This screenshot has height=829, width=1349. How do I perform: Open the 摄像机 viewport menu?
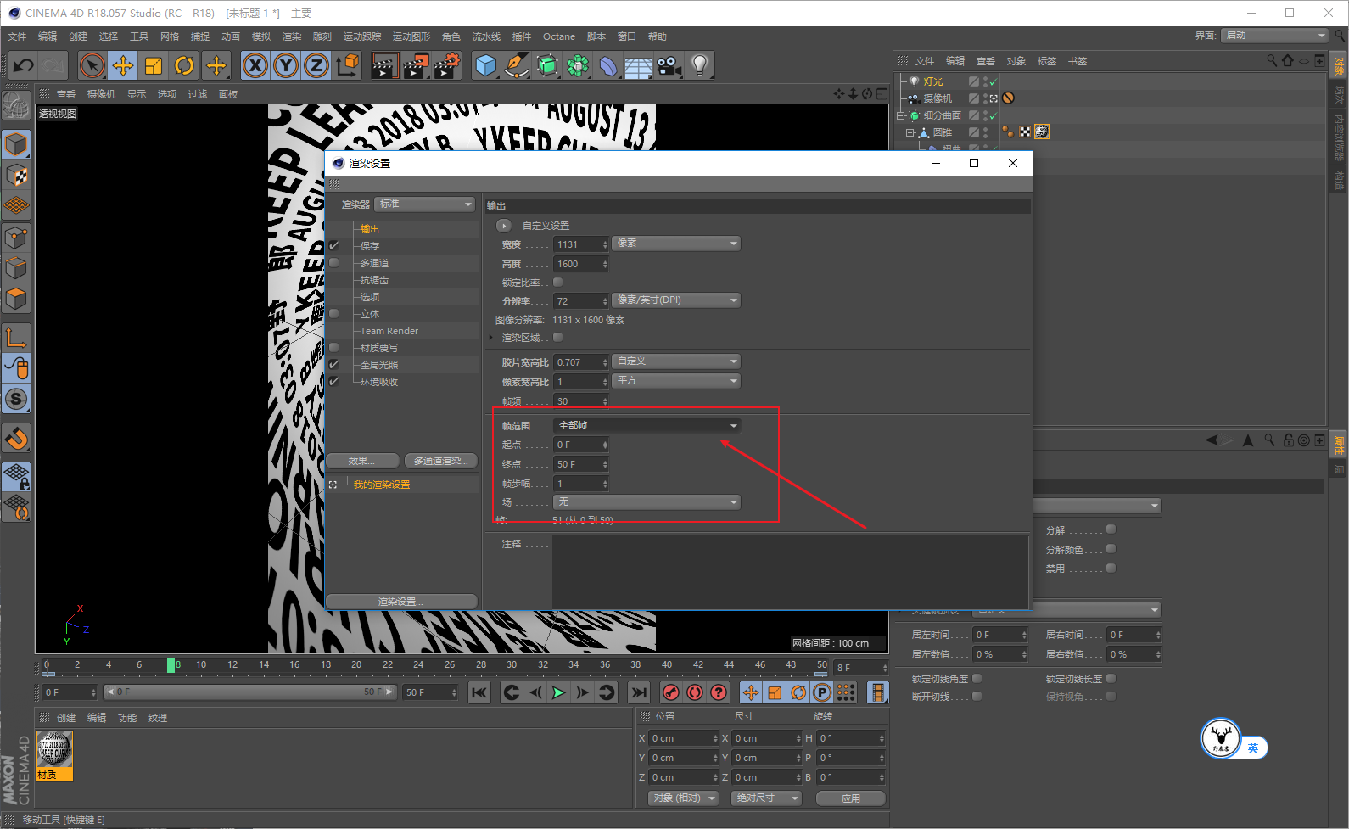point(101,94)
